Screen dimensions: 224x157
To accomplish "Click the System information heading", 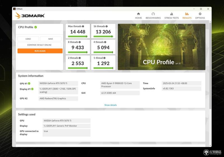I will (x=31, y=76).
